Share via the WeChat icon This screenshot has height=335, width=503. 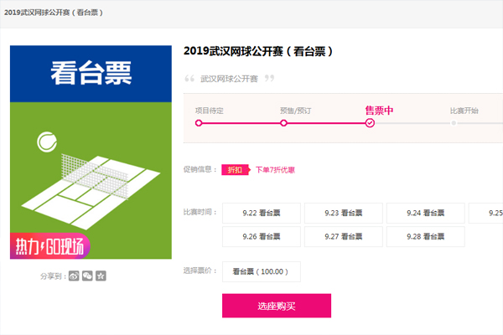tap(87, 276)
